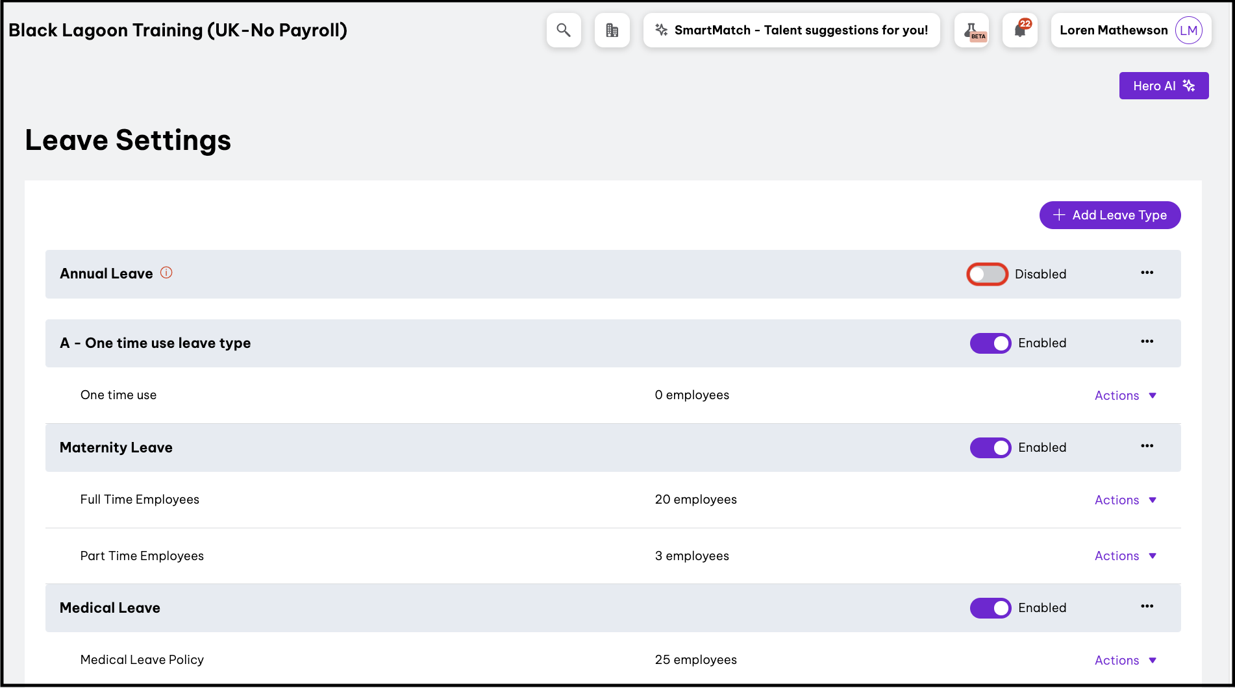Open the search magnifier icon
Image resolution: width=1235 pixels, height=688 pixels.
(564, 31)
